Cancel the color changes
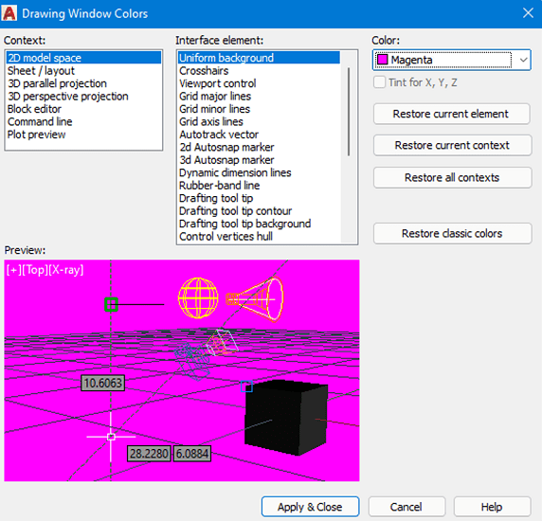The width and height of the screenshot is (542, 521). point(406,507)
